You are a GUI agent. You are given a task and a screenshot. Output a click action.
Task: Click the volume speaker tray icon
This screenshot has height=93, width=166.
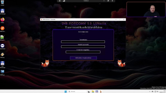pyautogui.click(x=157, y=91)
